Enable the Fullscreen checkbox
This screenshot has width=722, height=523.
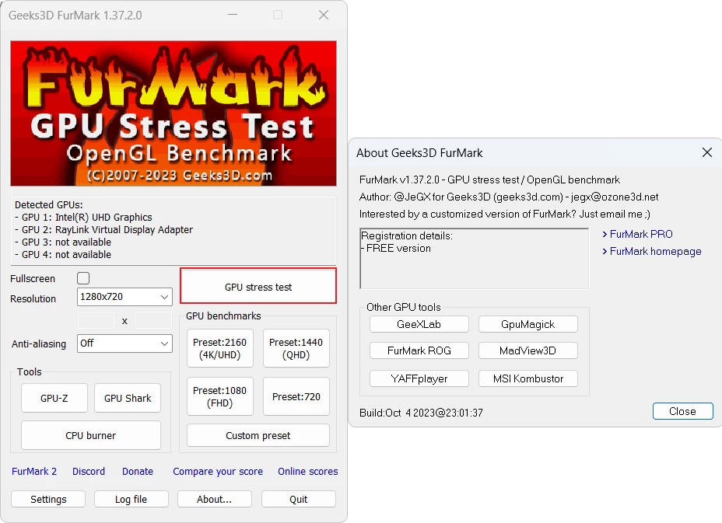(83, 278)
